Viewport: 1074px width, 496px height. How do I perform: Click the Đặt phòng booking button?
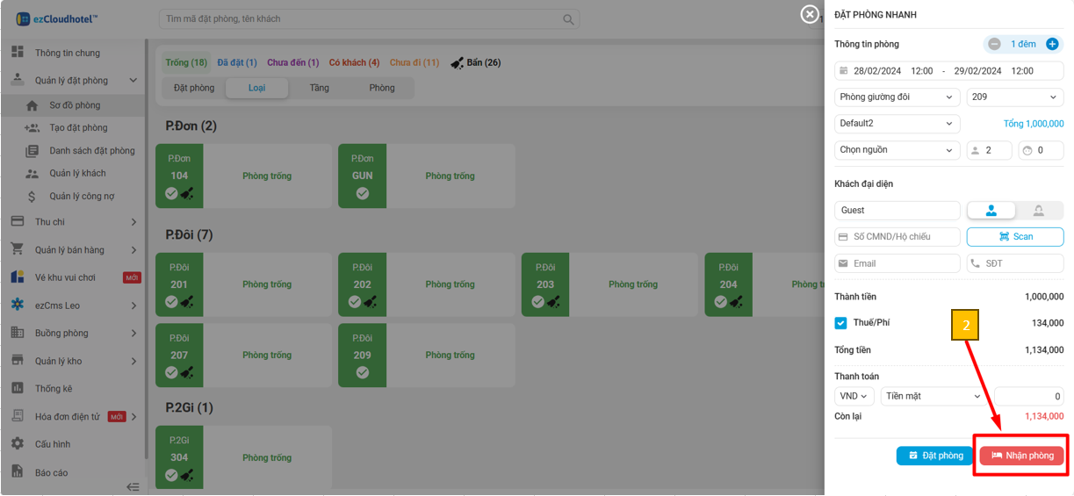[x=934, y=456]
